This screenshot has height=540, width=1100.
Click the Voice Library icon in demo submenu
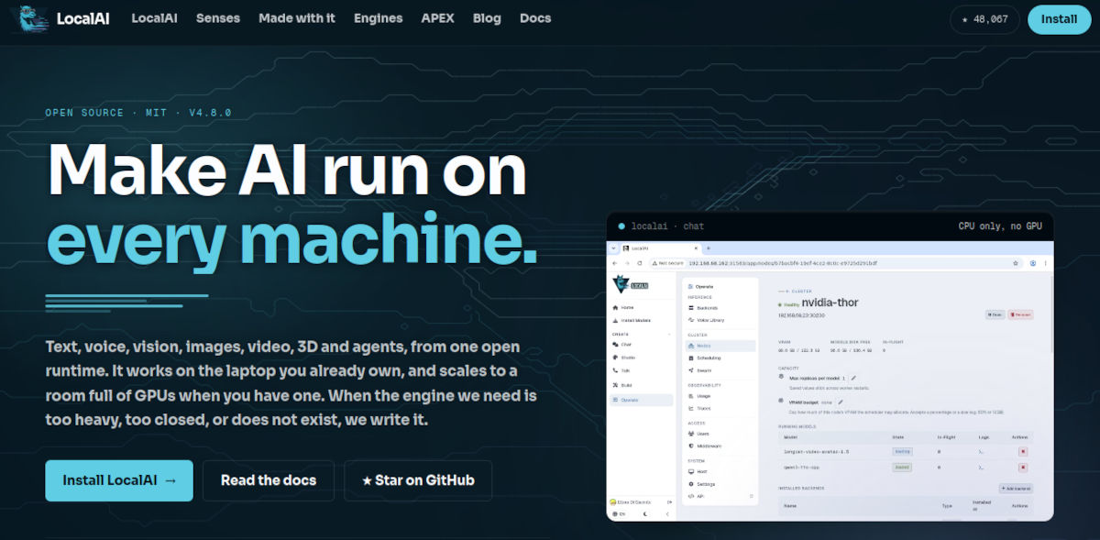[x=691, y=320]
